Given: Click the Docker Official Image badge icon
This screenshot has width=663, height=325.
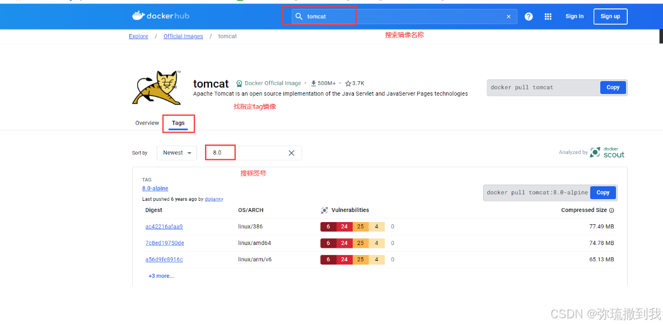Looking at the screenshot, I should tap(239, 83).
